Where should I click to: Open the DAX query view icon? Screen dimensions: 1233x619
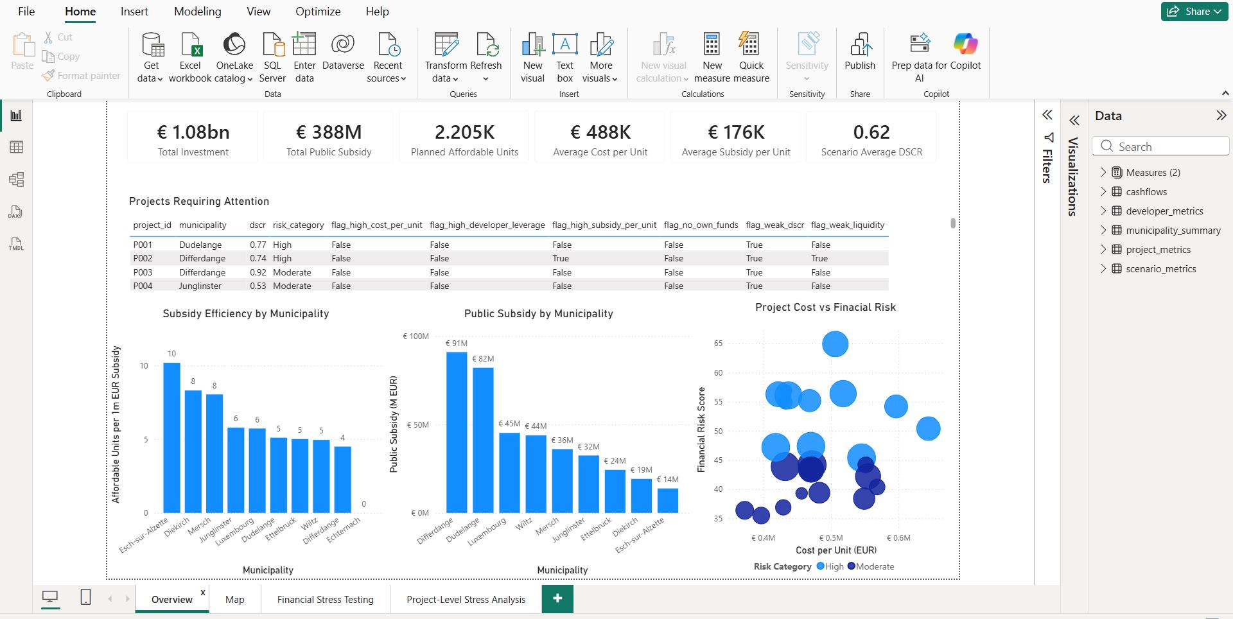[x=16, y=212]
